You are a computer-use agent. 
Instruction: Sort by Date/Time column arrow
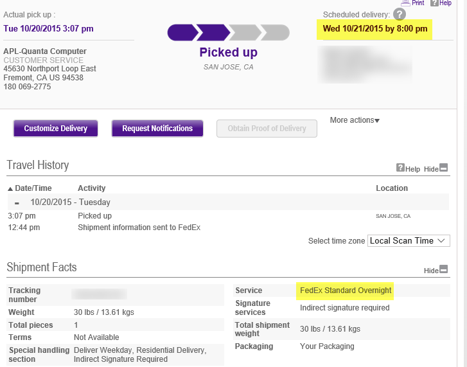[10, 189]
